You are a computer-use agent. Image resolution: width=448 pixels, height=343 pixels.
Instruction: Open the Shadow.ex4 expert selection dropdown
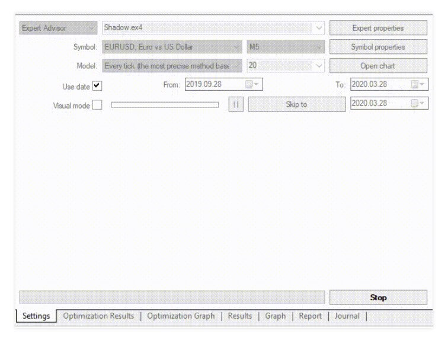click(x=213, y=28)
